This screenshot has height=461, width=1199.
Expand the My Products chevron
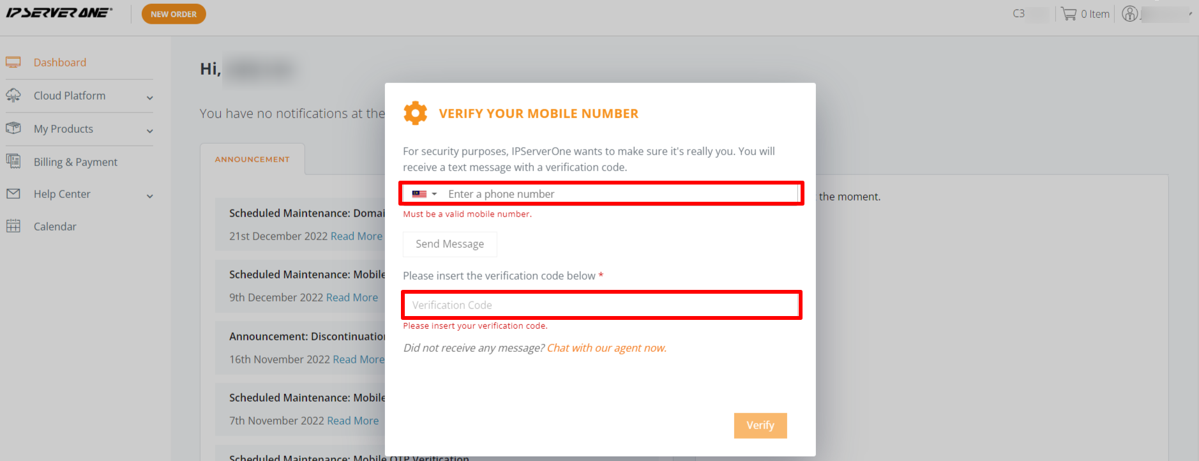[x=150, y=131]
